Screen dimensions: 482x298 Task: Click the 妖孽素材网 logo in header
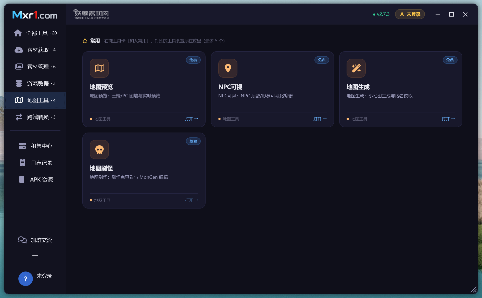[92, 14]
